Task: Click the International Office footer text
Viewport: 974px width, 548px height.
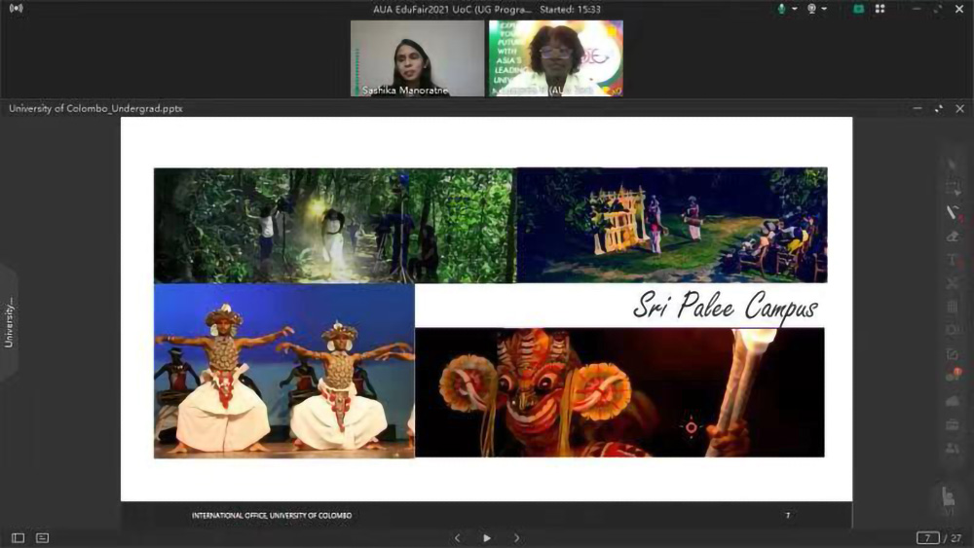Action: pos(272,515)
